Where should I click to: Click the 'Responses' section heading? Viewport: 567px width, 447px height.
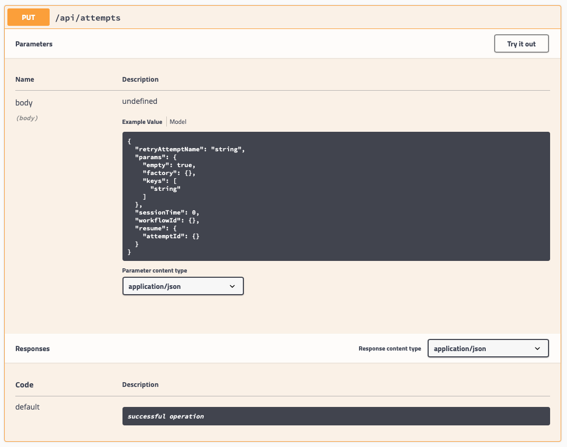33,349
